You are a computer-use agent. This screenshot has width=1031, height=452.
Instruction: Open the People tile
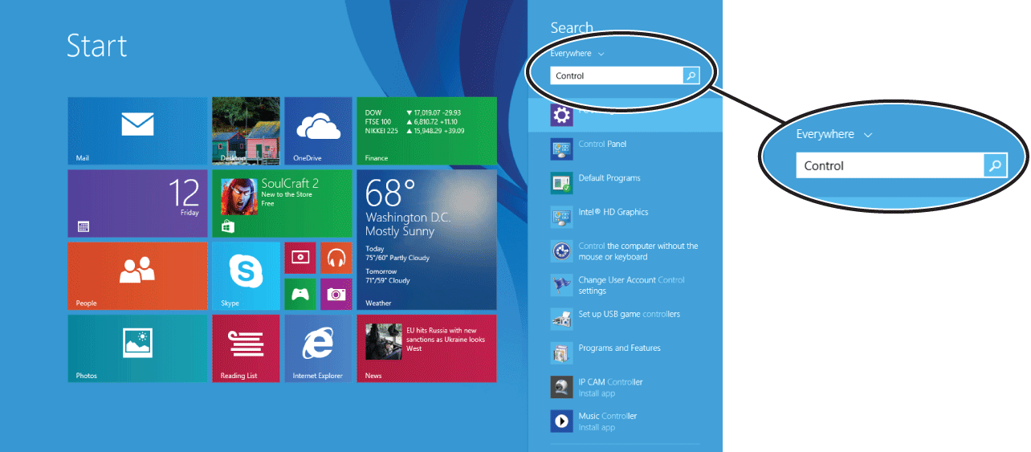pyautogui.click(x=137, y=275)
